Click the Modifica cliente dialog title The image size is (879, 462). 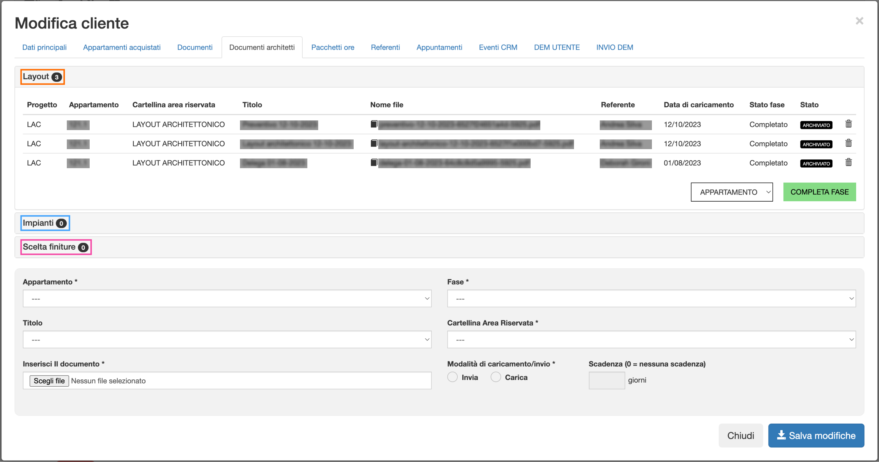72,23
